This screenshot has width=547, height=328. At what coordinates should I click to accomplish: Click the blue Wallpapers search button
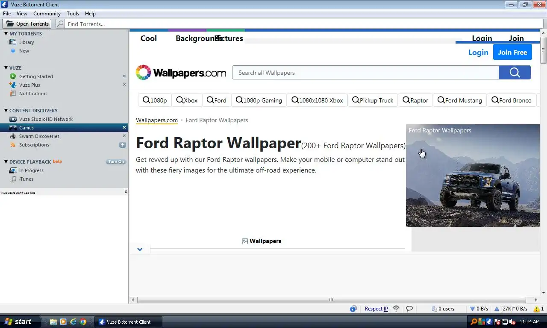coord(515,73)
